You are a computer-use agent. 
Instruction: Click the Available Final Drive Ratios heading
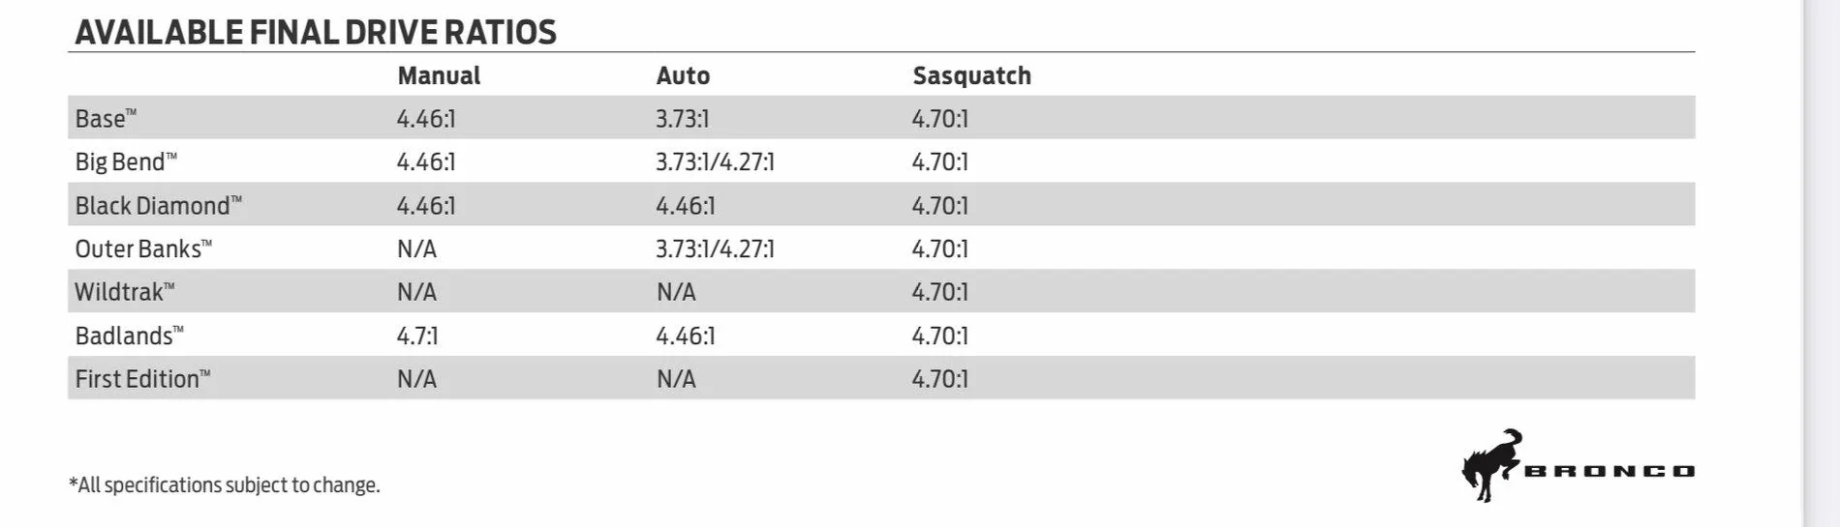[x=316, y=32]
